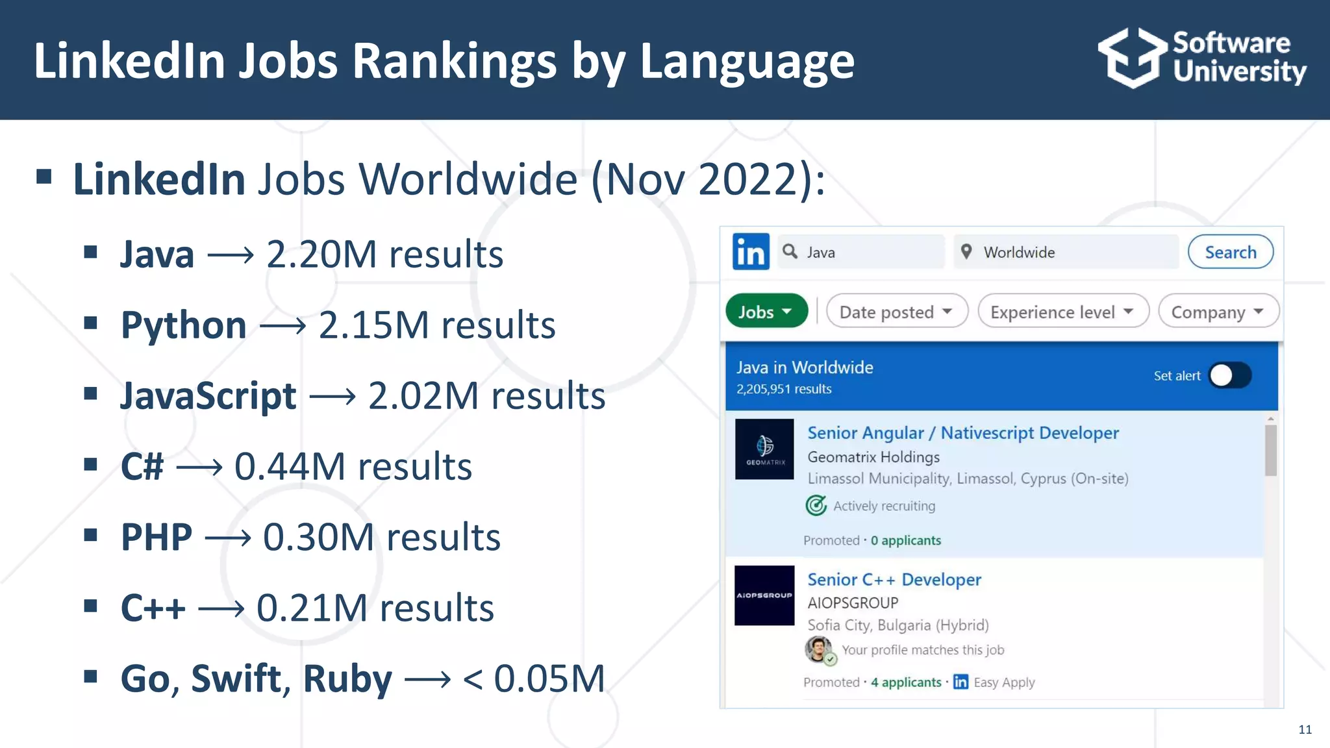Click the LinkedIn logo icon
The height and width of the screenshot is (748, 1330).
751,252
